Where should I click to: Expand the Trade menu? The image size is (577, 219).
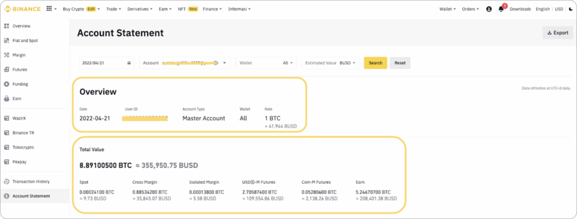tap(114, 9)
